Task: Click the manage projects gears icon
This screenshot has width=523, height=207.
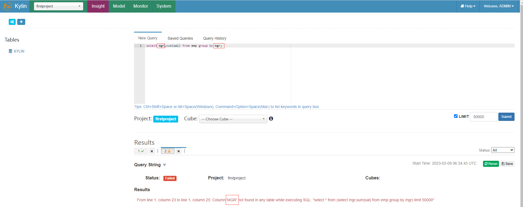Action: pyautogui.click(x=12, y=22)
